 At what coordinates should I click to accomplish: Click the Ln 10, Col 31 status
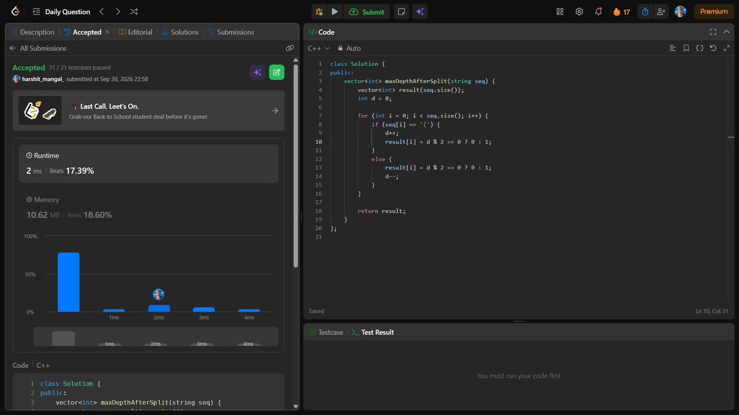[711, 311]
